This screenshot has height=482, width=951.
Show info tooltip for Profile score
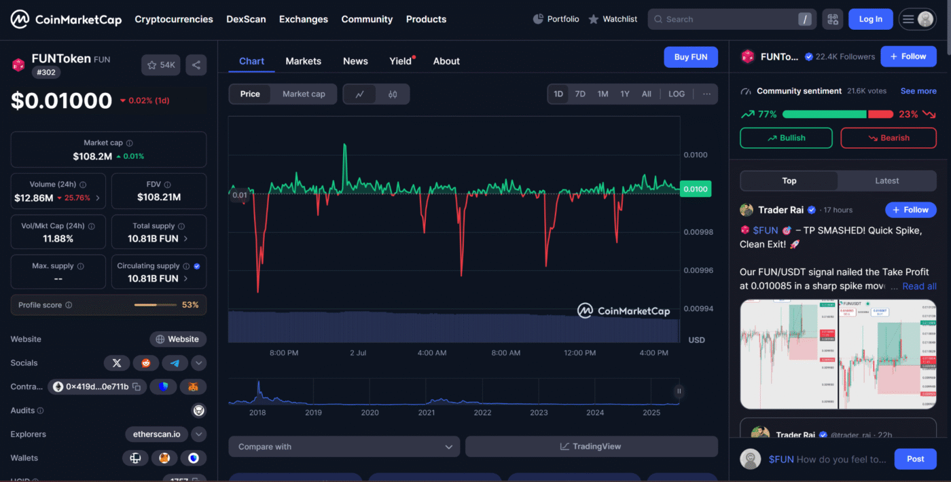click(x=69, y=305)
